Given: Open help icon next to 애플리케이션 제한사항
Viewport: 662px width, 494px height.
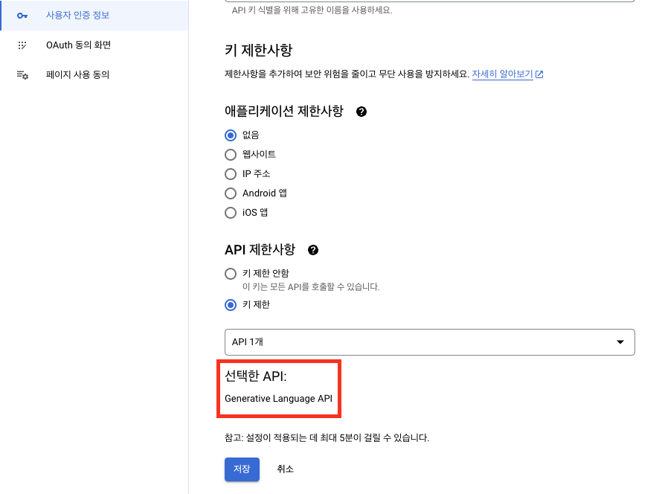Looking at the screenshot, I should (361, 112).
